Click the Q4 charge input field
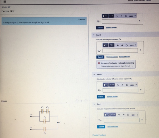 click(120, 51)
